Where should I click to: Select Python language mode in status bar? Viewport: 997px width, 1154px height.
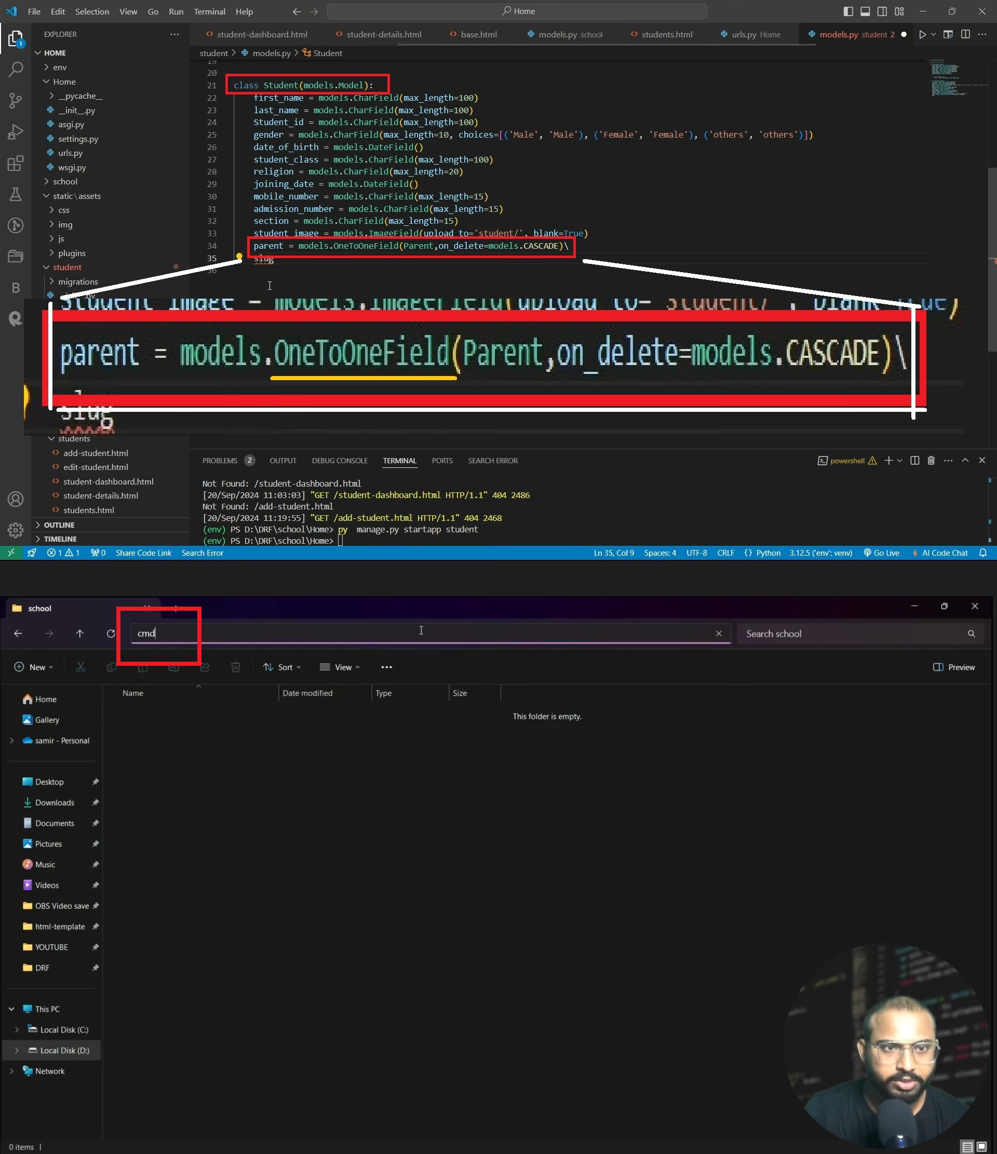point(768,553)
